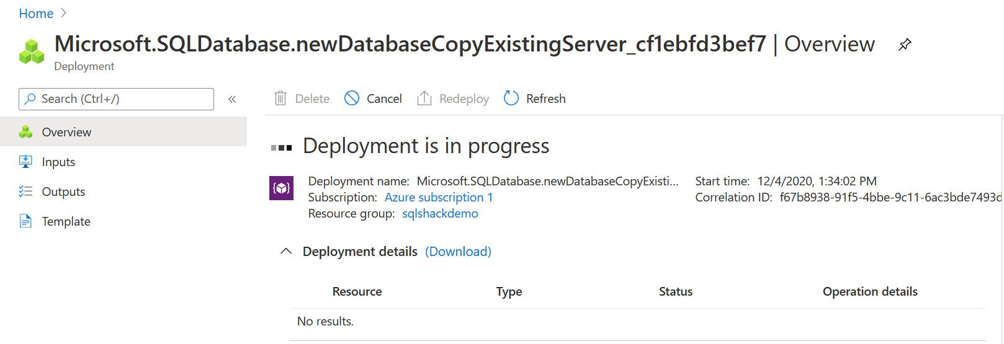The image size is (1004, 344).
Task: Click the Refresh circular arrow icon
Action: coord(511,99)
